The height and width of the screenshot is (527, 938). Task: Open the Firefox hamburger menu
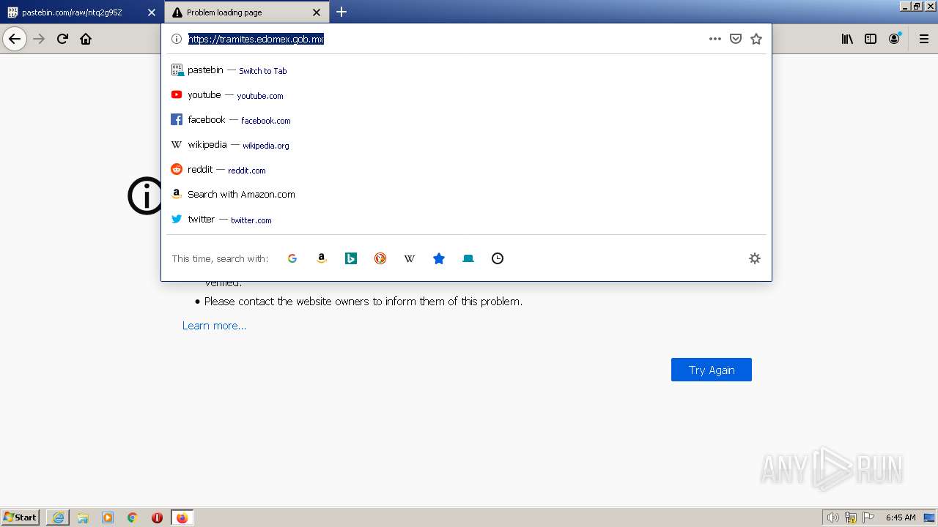click(x=924, y=39)
